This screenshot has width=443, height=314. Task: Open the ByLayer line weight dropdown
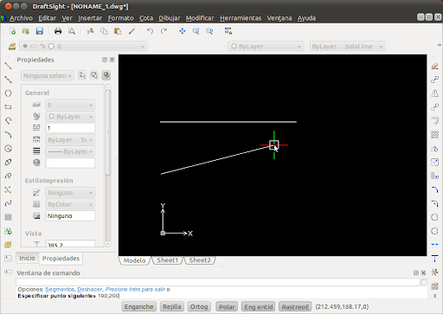tap(70, 151)
